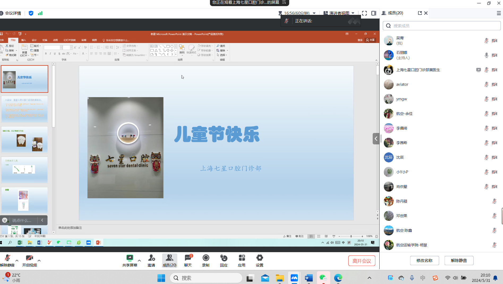Toggle the members list panel

pyautogui.click(x=169, y=260)
